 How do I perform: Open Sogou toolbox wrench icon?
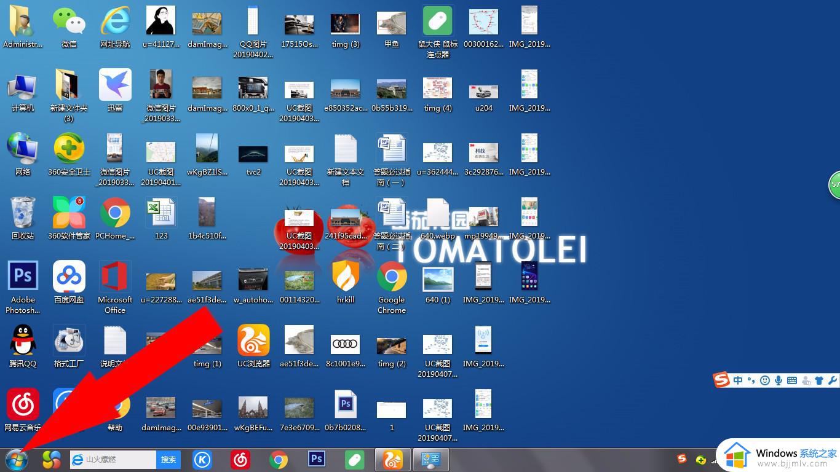pos(833,380)
